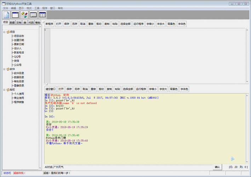Image resolution: width=251 pixels, height=177 pixels.
Task: Collapse the 软件 tree node
Action: [x=4, y=69]
